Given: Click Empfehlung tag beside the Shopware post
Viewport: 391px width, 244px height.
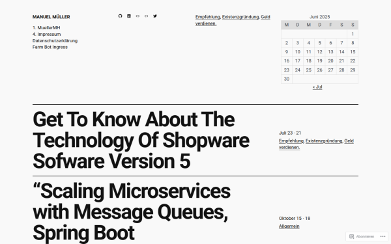Looking at the screenshot, I should click(291, 141).
